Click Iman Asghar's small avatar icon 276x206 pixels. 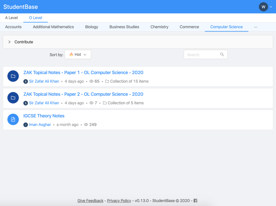(x=26, y=125)
